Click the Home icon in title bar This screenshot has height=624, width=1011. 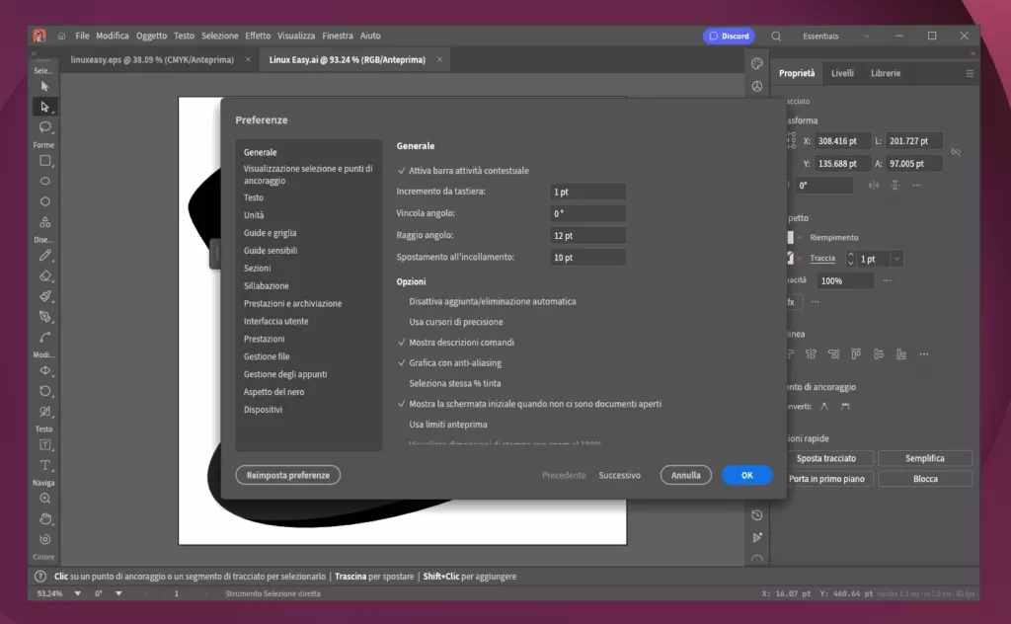(61, 37)
